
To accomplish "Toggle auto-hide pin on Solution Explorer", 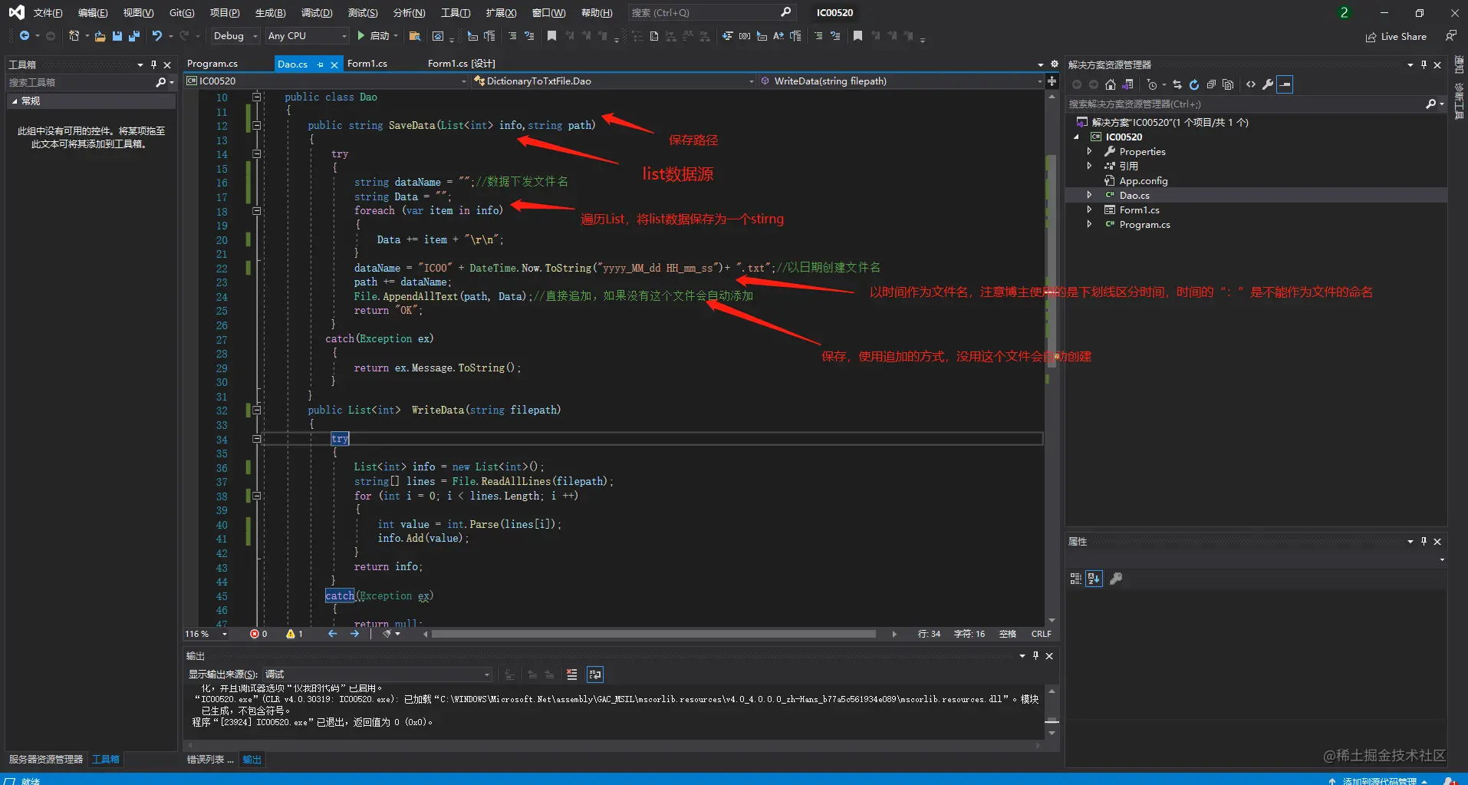I will 1424,64.
